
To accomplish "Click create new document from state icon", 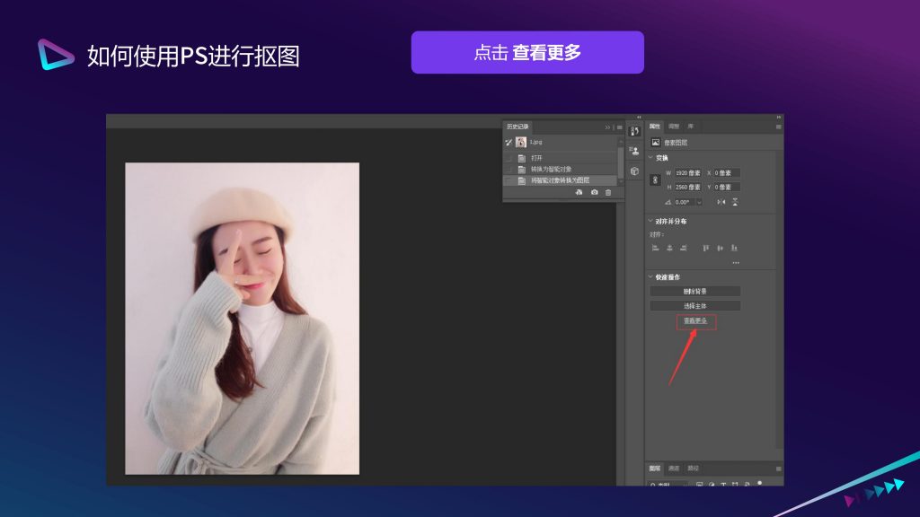I will coord(579,192).
